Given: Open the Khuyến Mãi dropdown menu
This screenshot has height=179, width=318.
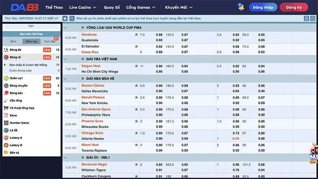Looking at the screenshot, I should pos(178,7).
